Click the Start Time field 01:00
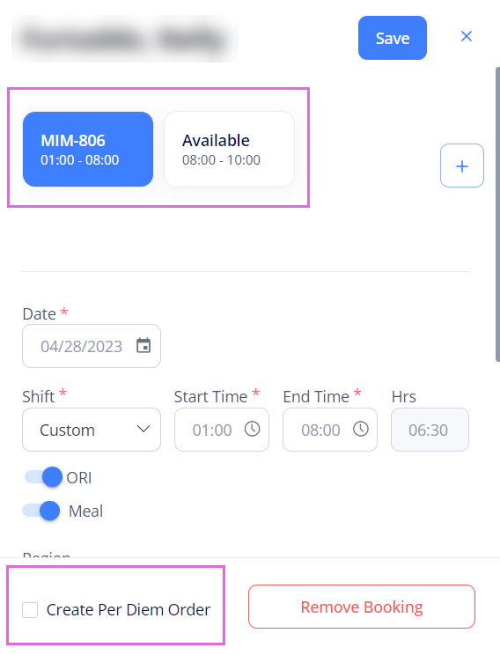The height and width of the screenshot is (655, 500). tap(222, 430)
